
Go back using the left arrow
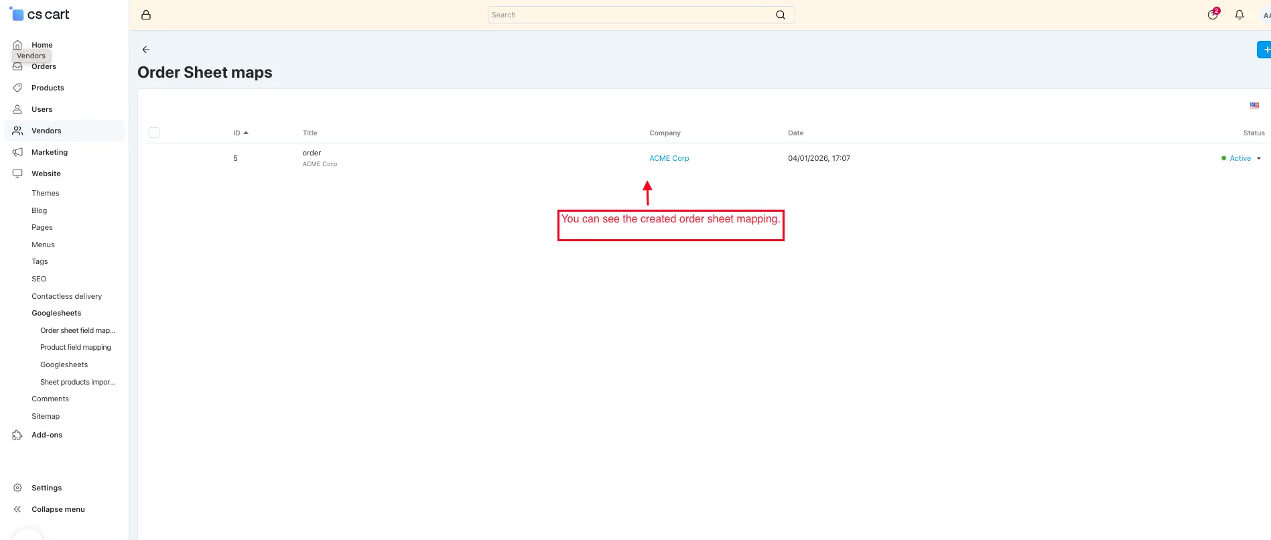(146, 50)
